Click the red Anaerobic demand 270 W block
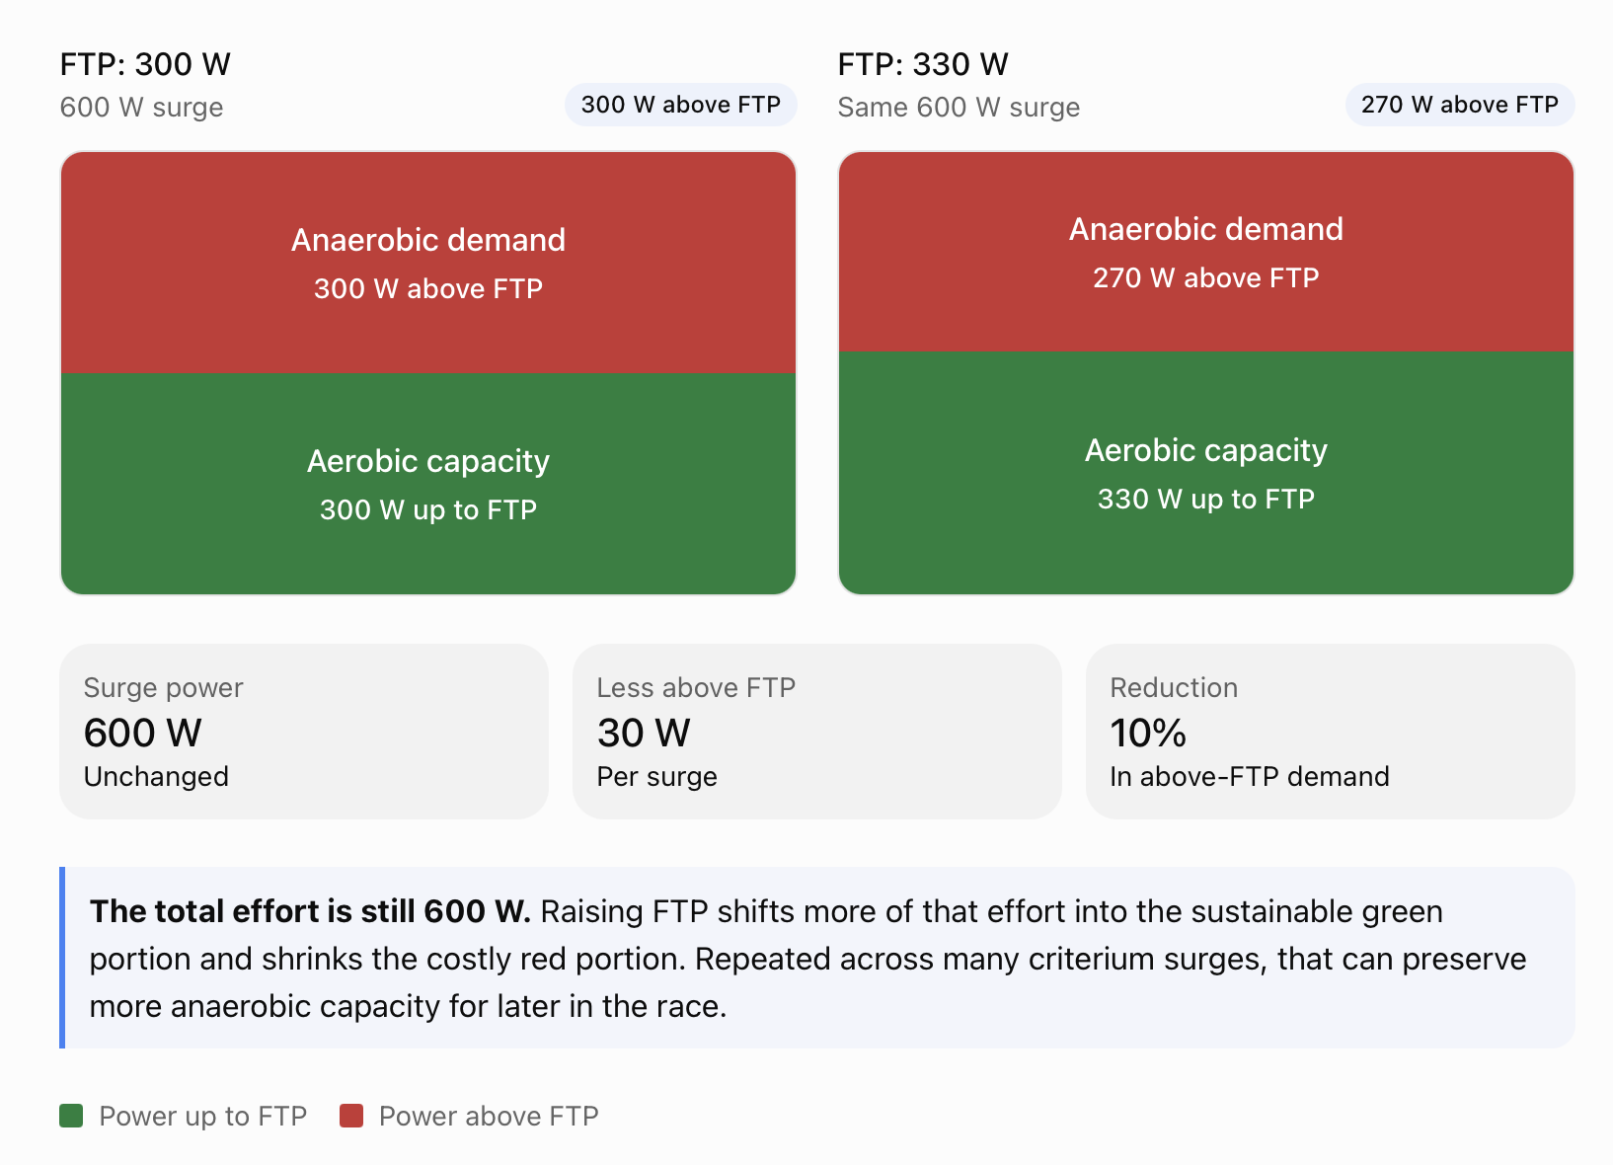This screenshot has height=1165, width=1613. click(1206, 252)
